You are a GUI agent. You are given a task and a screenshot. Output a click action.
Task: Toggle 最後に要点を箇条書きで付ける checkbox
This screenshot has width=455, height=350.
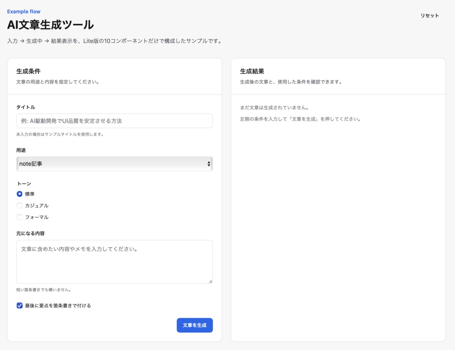click(20, 306)
